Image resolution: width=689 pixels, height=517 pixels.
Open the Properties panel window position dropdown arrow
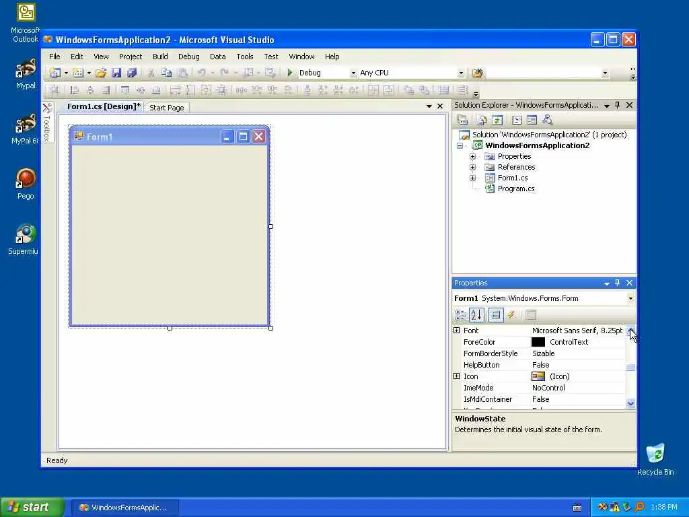coord(606,283)
